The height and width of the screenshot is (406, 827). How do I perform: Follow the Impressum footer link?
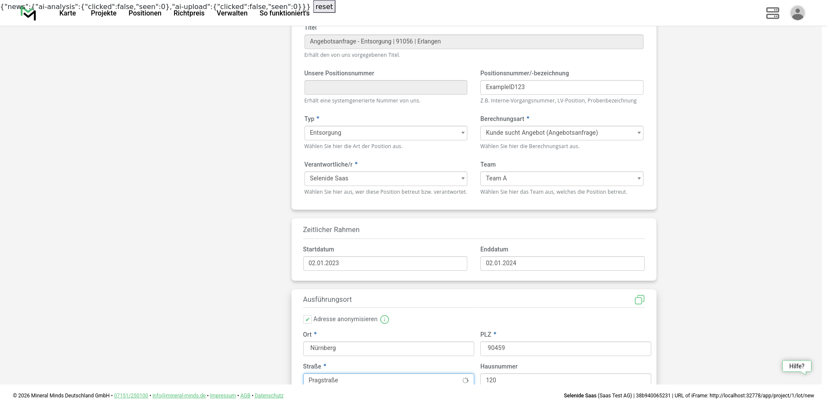pos(223,396)
